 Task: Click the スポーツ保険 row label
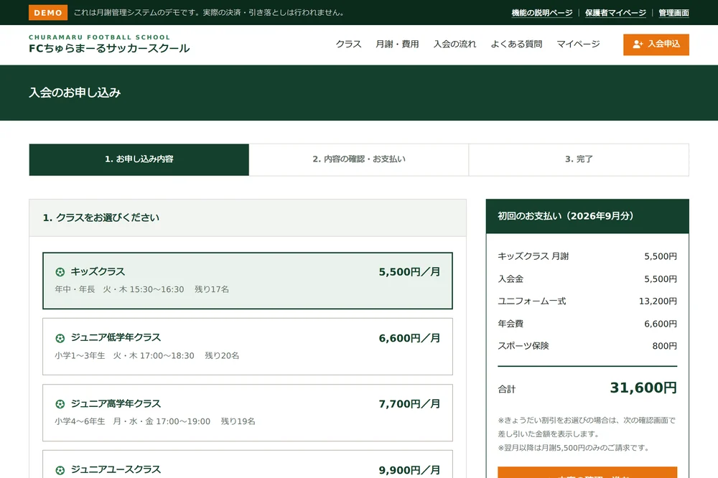(x=523, y=346)
